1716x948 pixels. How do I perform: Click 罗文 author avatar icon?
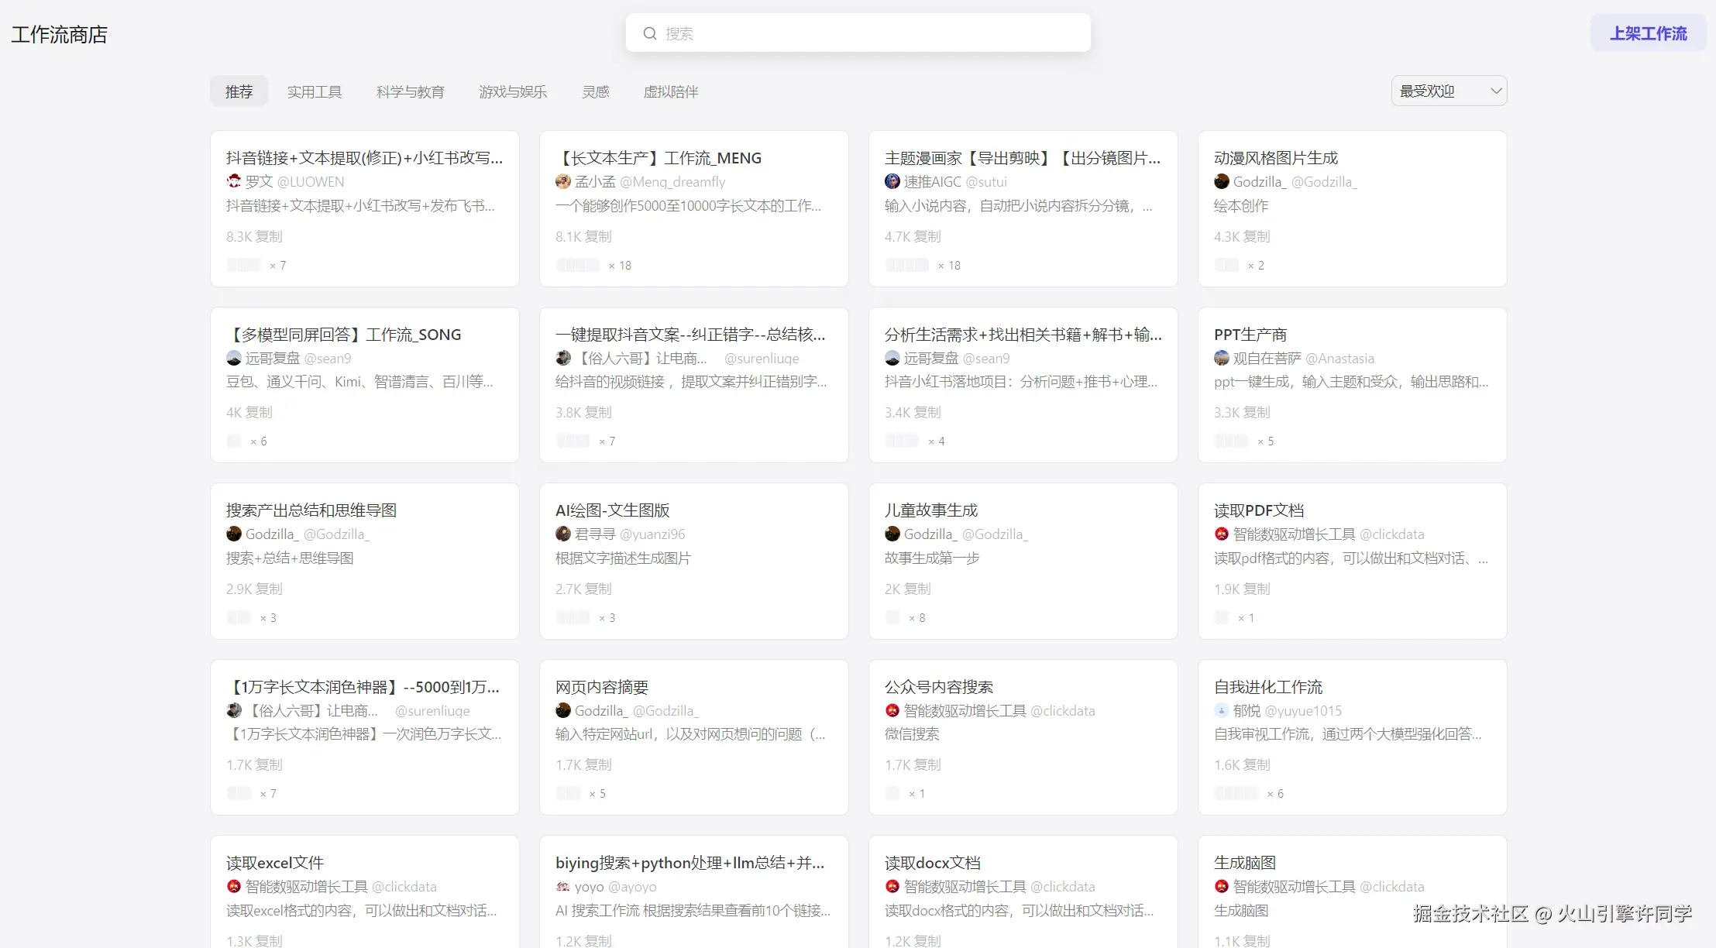[234, 181]
